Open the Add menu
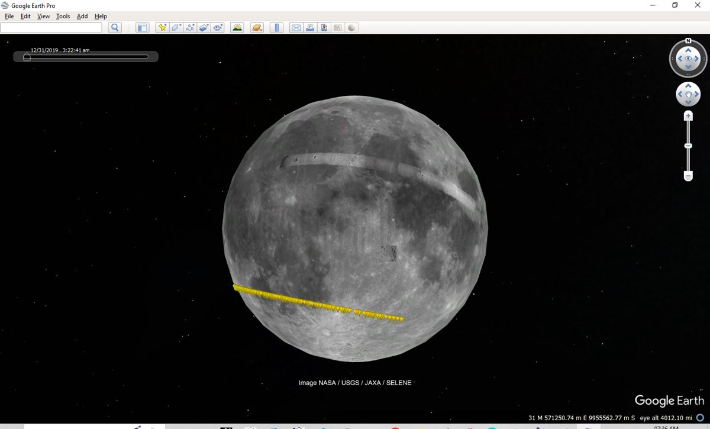The image size is (710, 429). pyautogui.click(x=82, y=16)
